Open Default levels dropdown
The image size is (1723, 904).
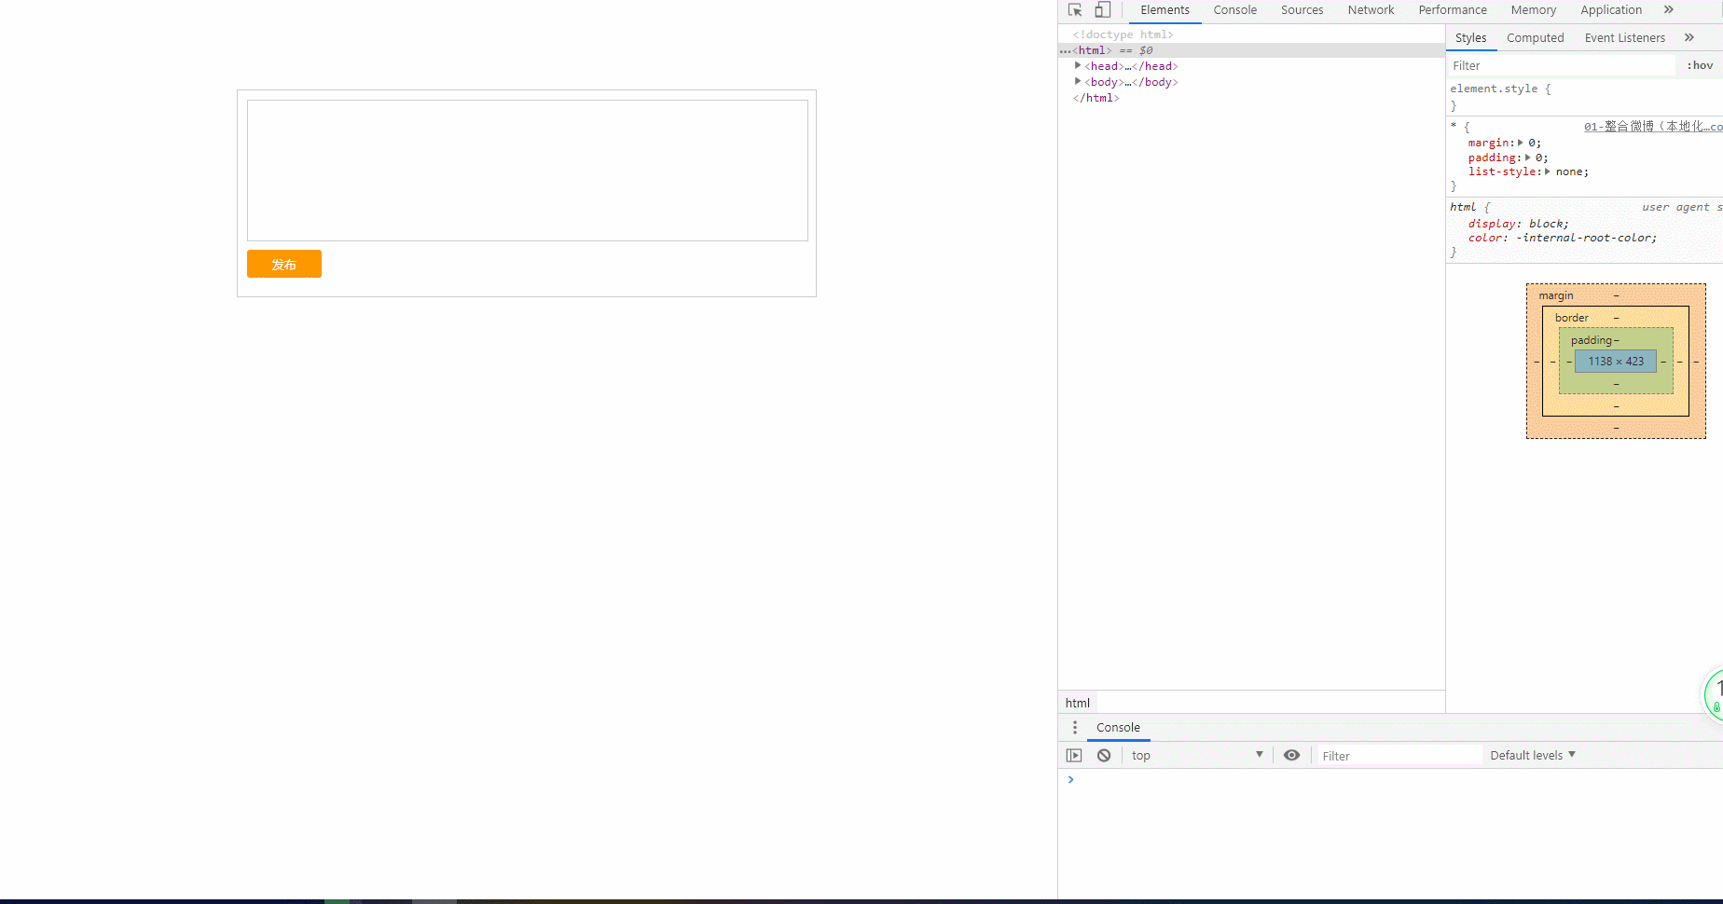pyautogui.click(x=1533, y=756)
